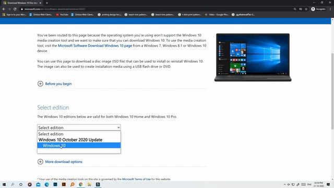Open the Chrome three-dot menu
Image resolution: width=334 pixels, height=188 pixels.
(330, 9)
